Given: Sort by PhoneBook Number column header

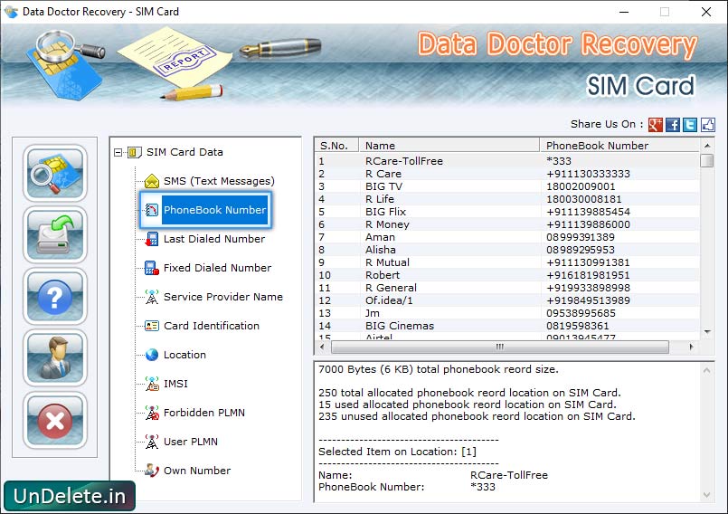Looking at the screenshot, I should [x=619, y=146].
